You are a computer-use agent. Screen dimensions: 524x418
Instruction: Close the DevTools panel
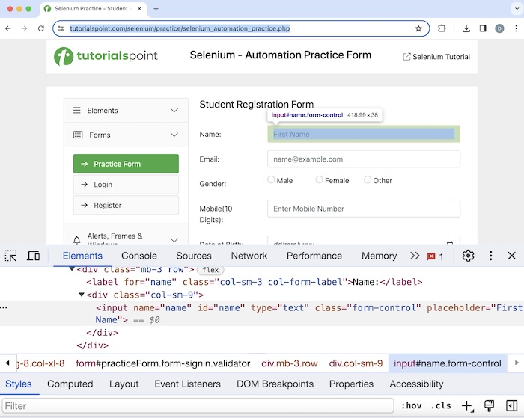[x=512, y=256]
